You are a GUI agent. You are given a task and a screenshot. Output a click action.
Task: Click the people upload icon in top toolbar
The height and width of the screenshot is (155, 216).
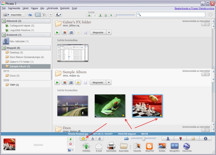pyautogui.click(x=58, y=15)
